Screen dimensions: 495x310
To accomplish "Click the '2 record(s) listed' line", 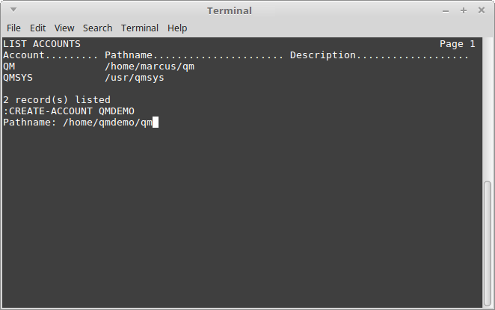I will (57, 100).
